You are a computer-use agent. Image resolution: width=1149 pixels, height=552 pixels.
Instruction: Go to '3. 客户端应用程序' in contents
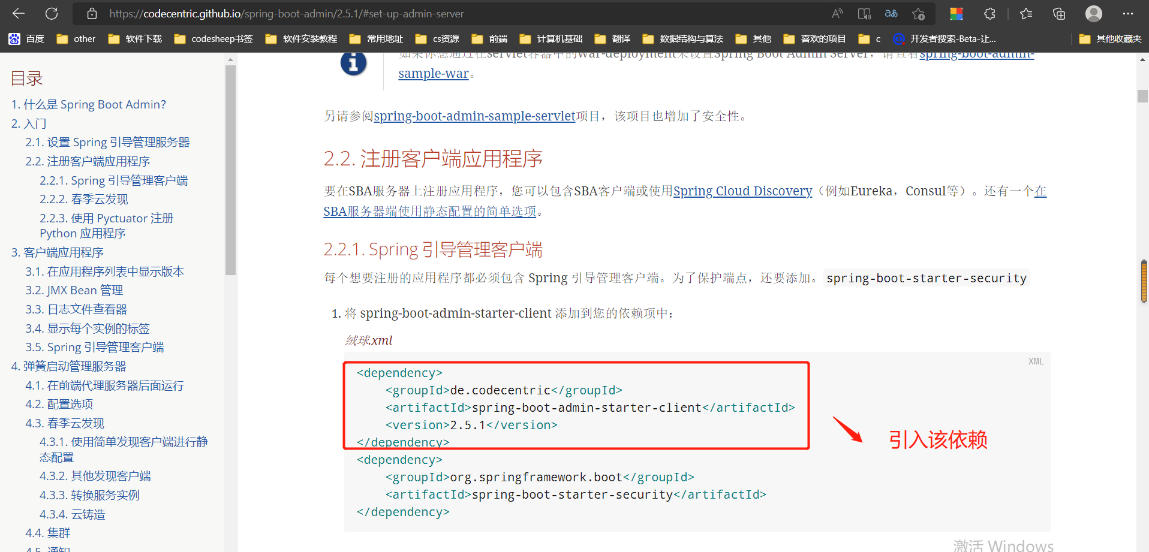click(x=58, y=252)
